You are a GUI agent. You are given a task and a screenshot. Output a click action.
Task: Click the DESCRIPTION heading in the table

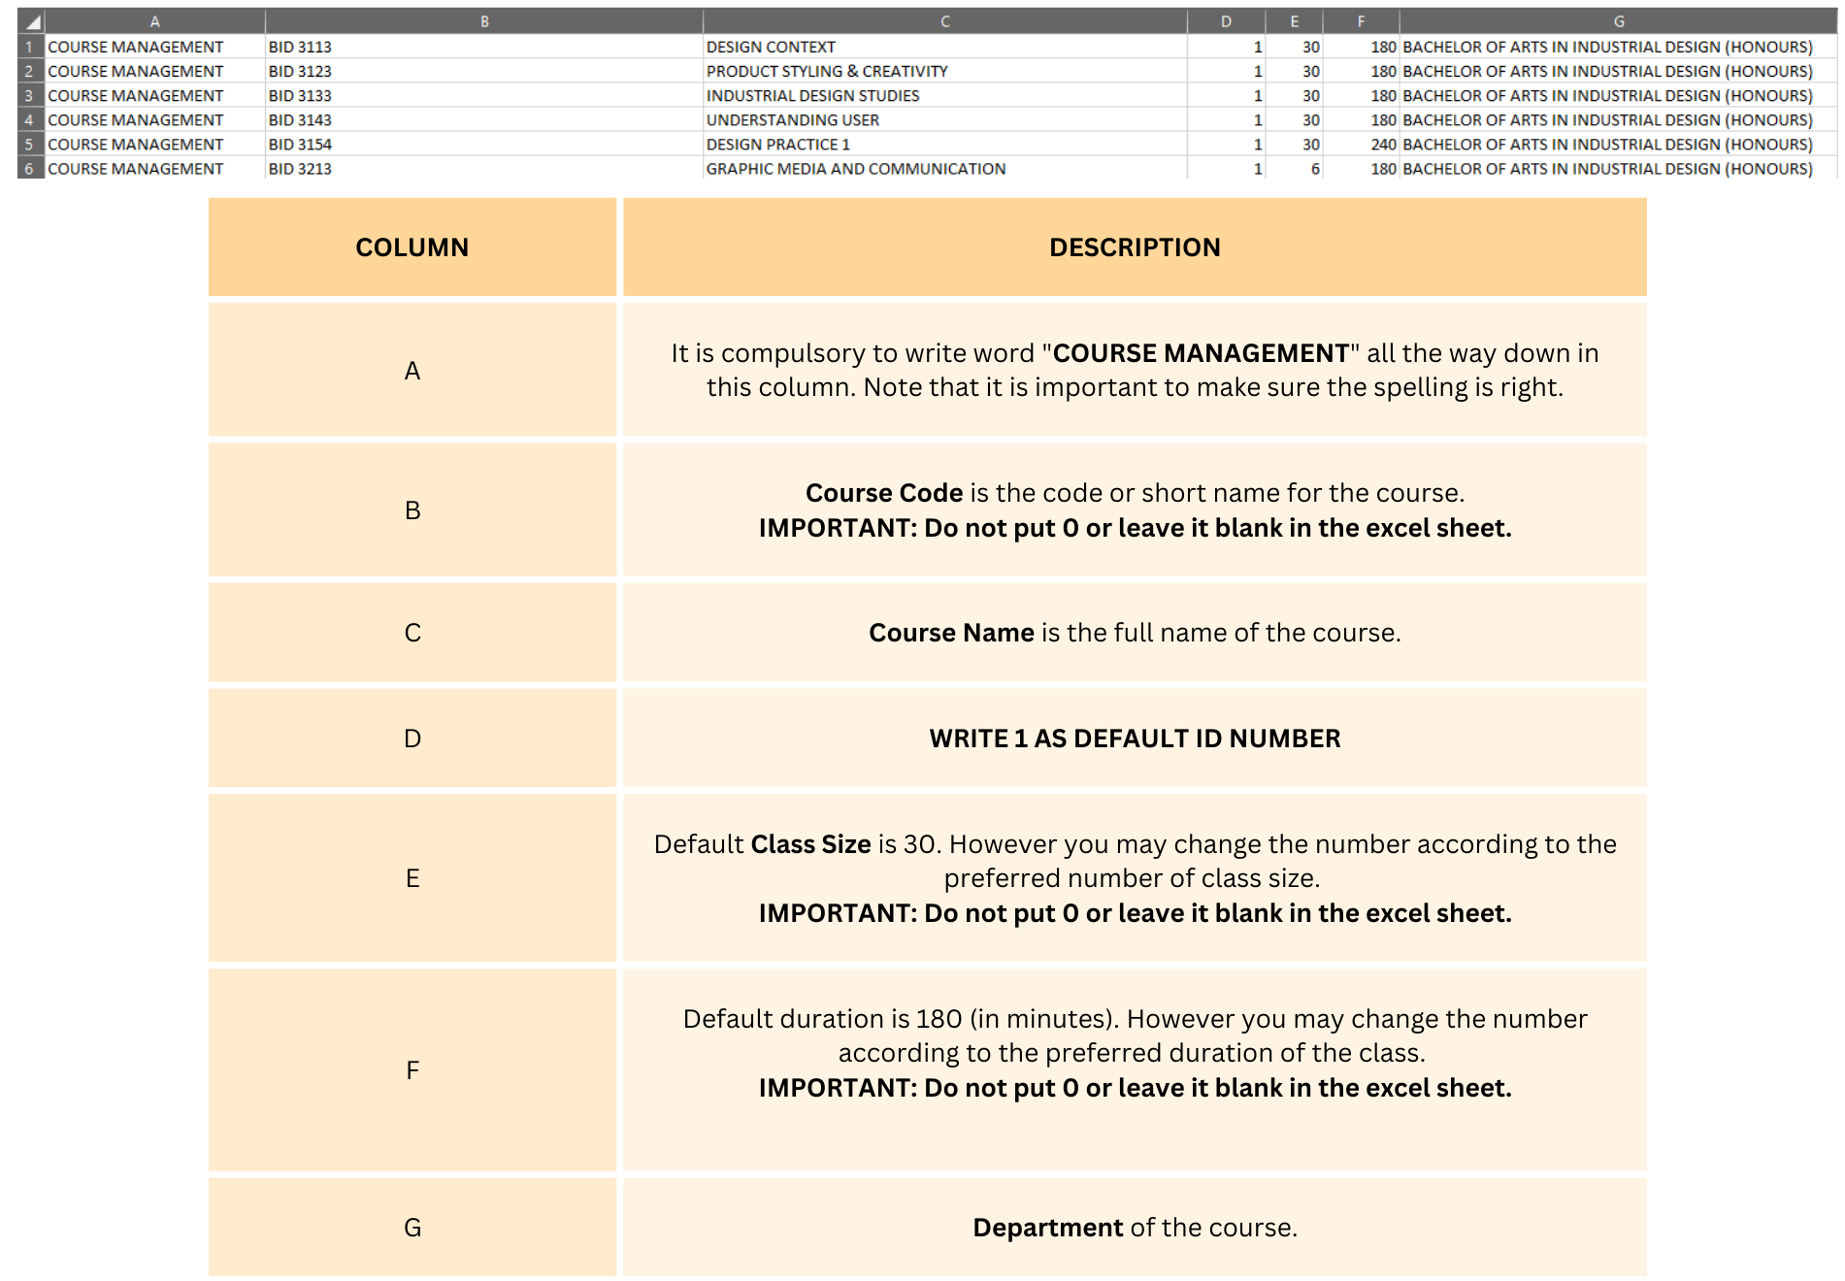[1135, 247]
